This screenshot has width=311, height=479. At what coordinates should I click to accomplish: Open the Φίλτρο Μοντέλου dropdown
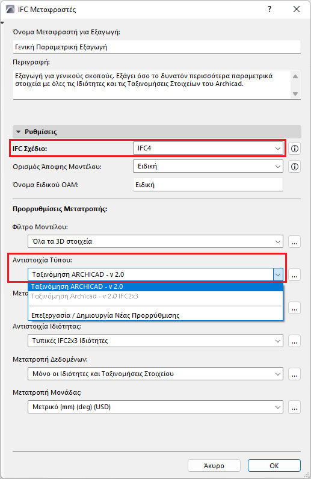pos(155,241)
